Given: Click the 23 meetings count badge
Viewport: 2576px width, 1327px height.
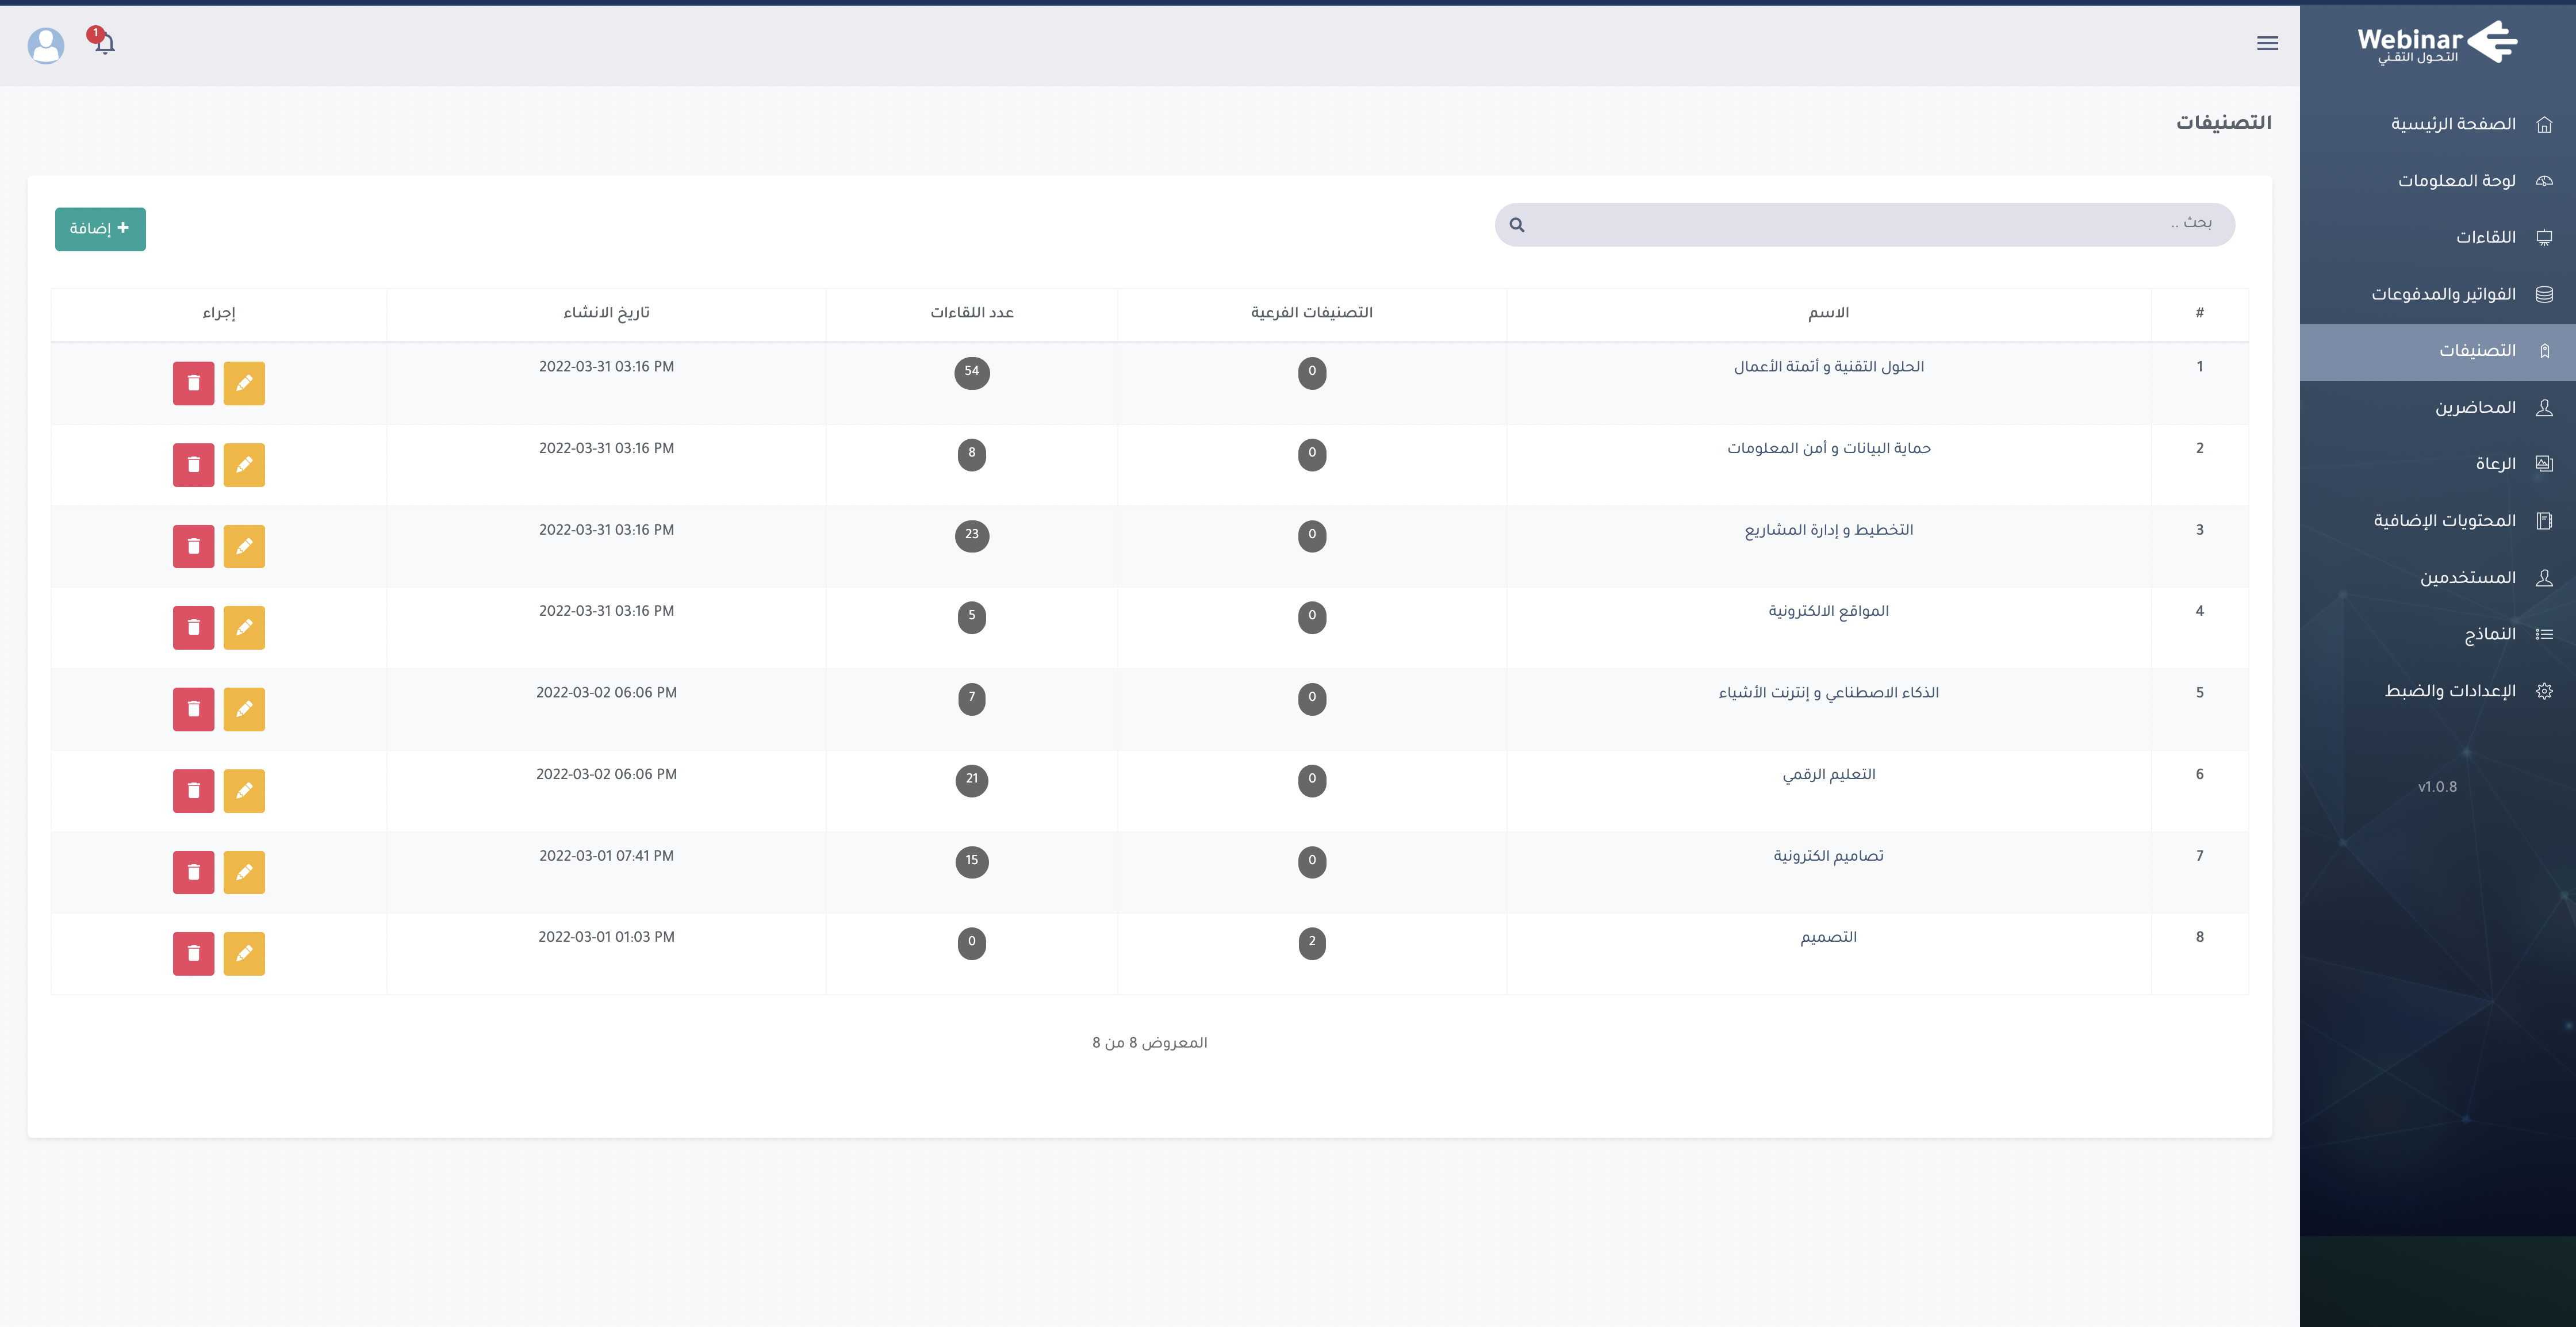Looking at the screenshot, I should (x=971, y=535).
